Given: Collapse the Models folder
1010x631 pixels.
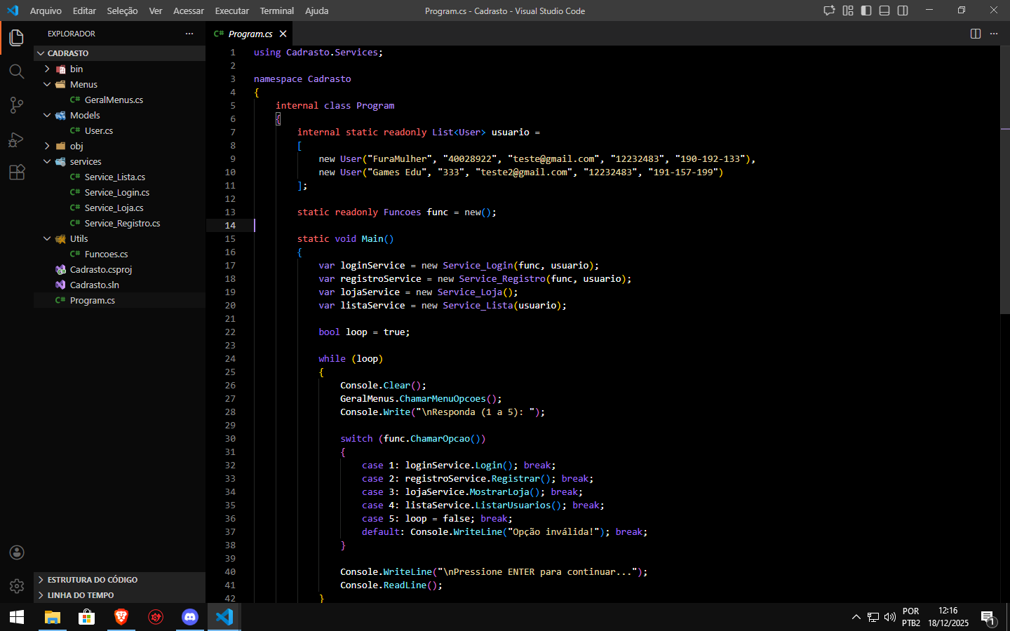Looking at the screenshot, I should 119,115.
